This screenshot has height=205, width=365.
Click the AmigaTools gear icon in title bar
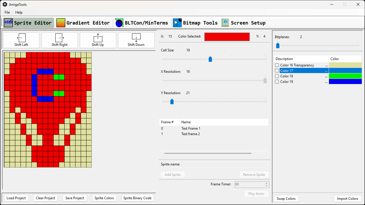coord(5,4)
